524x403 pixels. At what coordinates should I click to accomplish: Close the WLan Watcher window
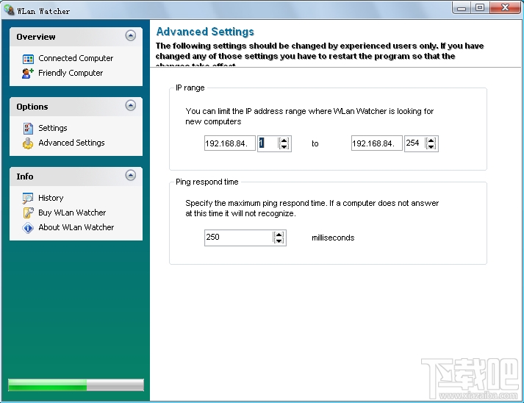[x=506, y=7]
